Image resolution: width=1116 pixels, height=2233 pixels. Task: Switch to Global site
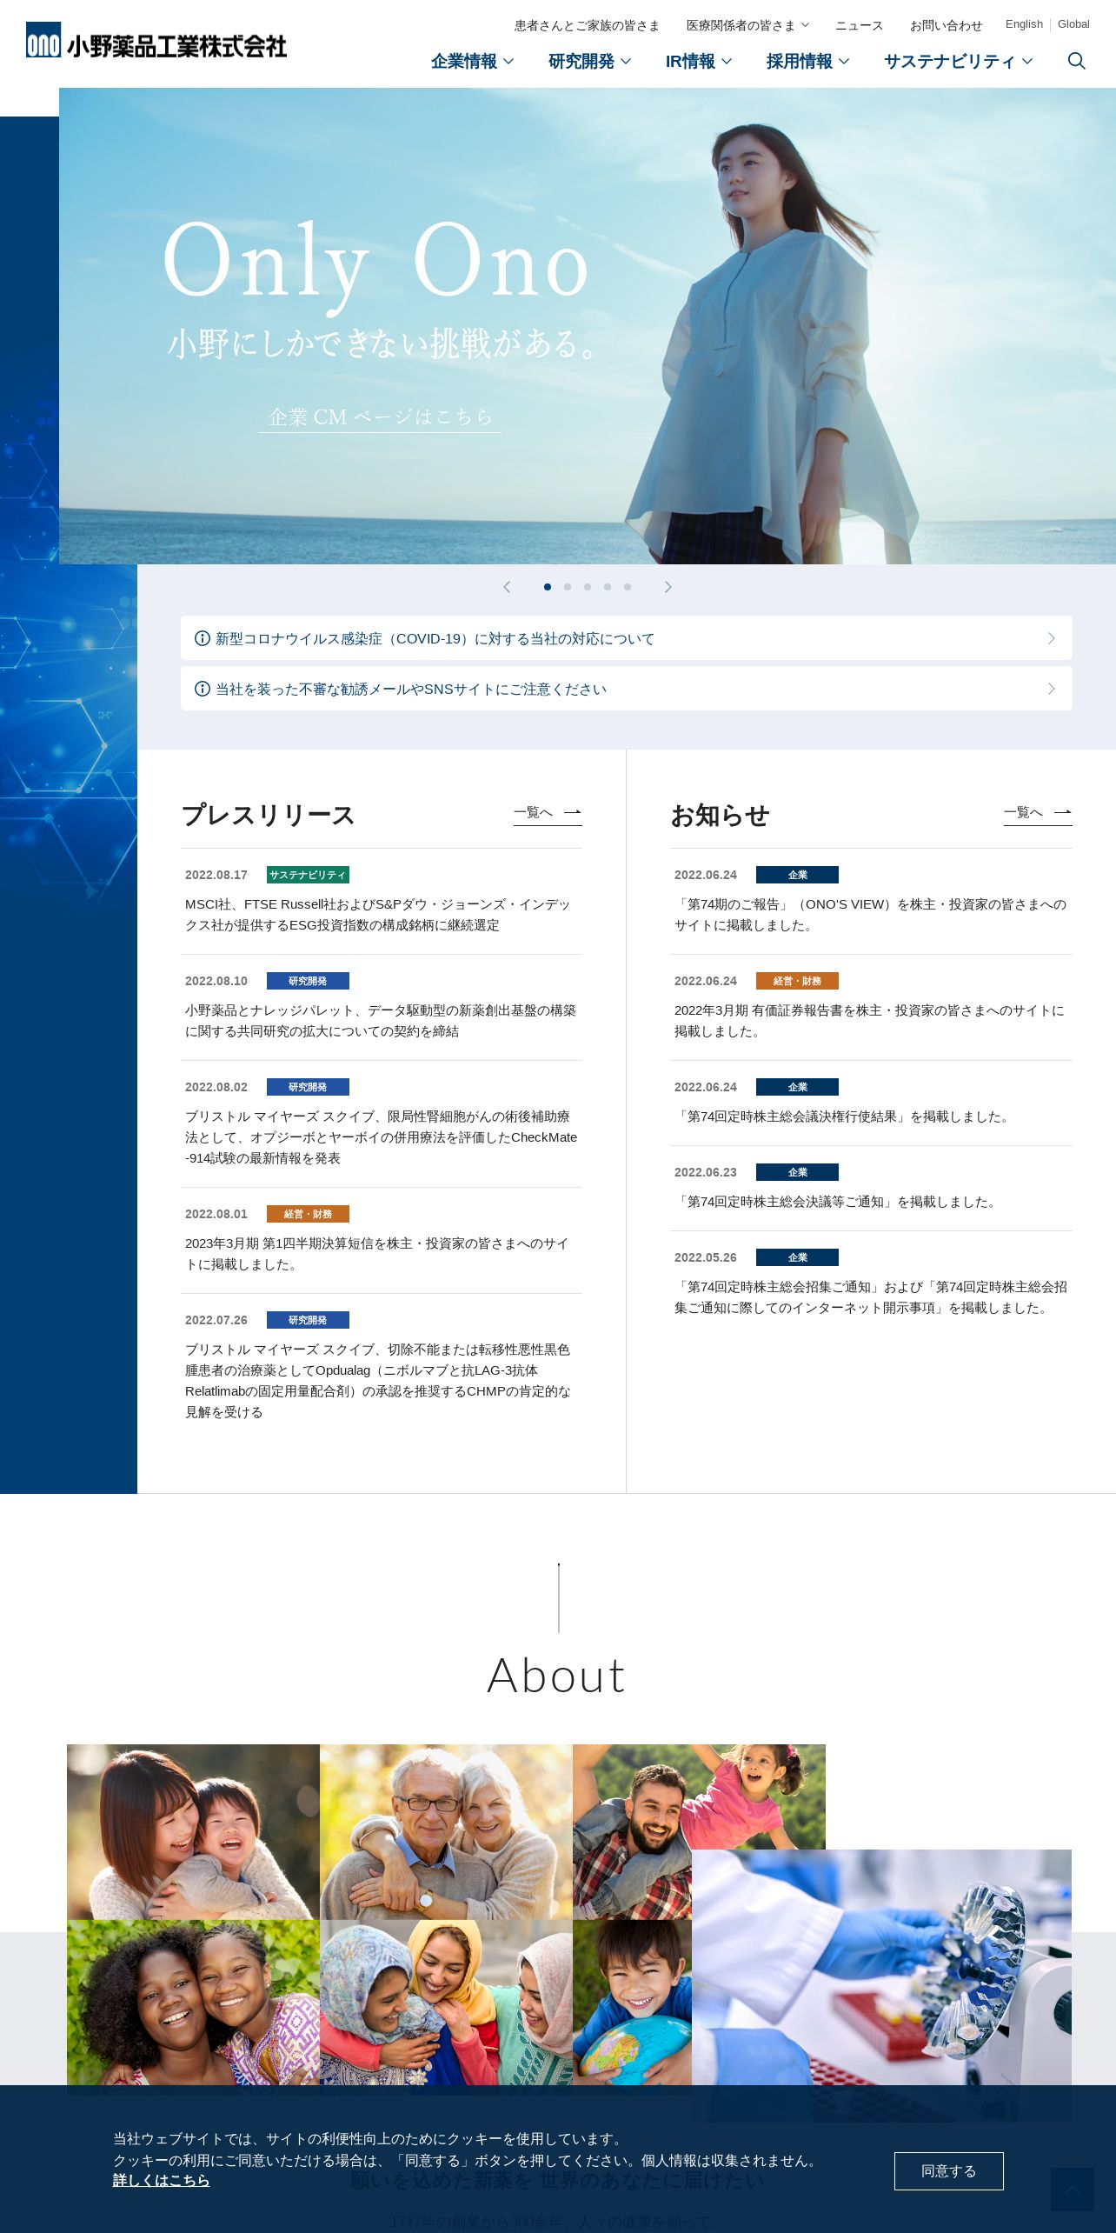pos(1073,24)
